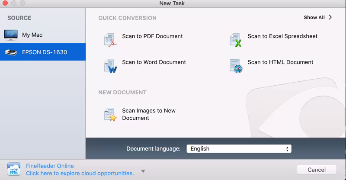Click the FineReader Online cloud icon
This screenshot has width=346, height=180.
click(14, 169)
